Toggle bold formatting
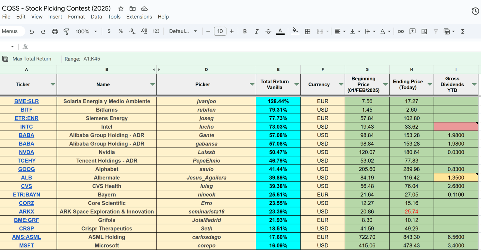The image size is (481, 250). [245, 31]
